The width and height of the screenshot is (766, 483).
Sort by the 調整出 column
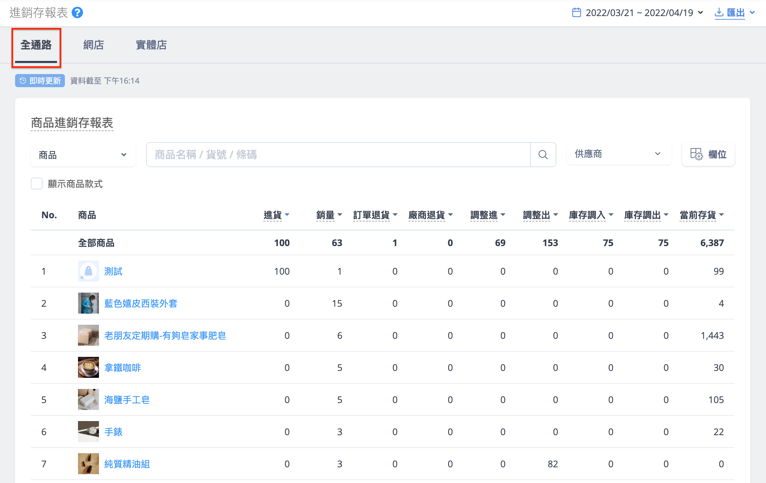541,215
